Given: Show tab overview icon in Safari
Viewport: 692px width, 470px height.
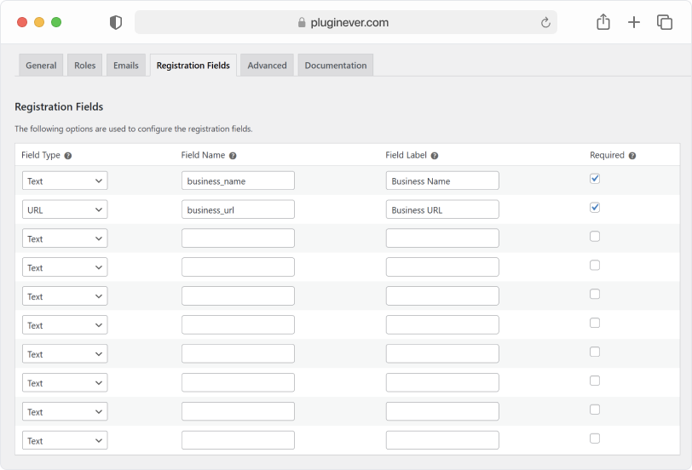Looking at the screenshot, I should 665,23.
